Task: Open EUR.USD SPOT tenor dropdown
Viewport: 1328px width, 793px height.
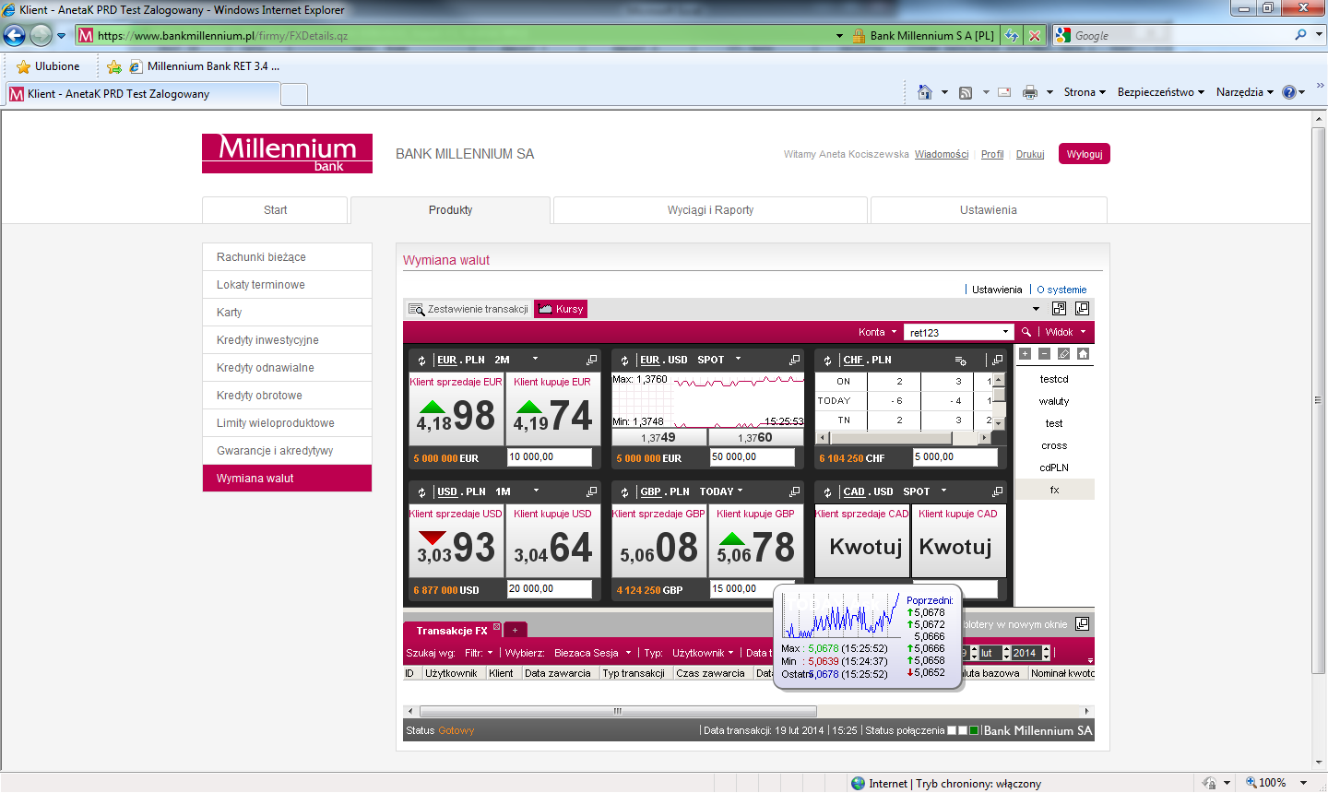Action: click(738, 360)
